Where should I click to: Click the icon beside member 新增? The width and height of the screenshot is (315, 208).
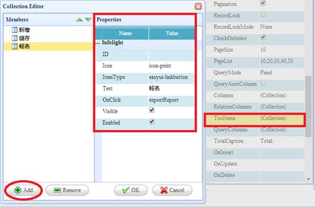tap(14, 30)
